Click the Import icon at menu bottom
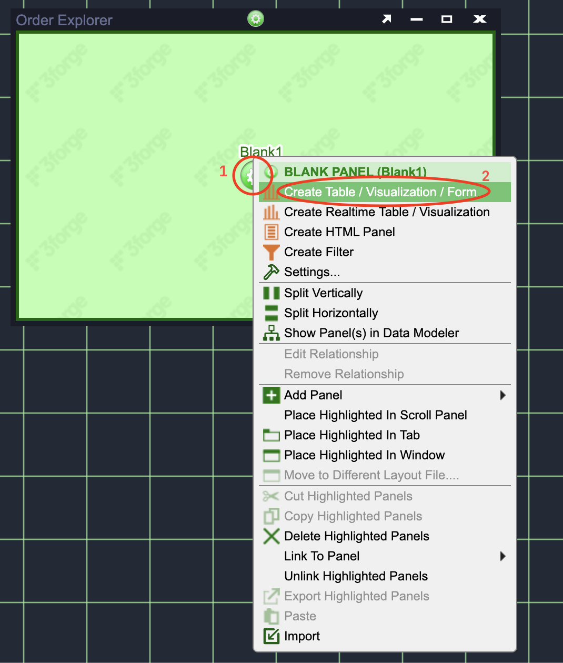The image size is (563, 663). point(271,636)
